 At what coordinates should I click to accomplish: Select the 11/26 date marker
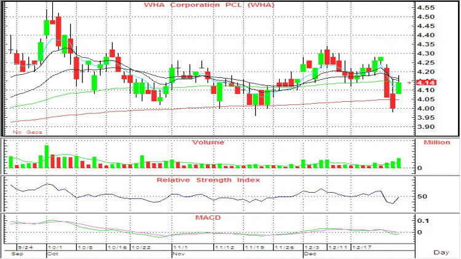tap(284, 247)
